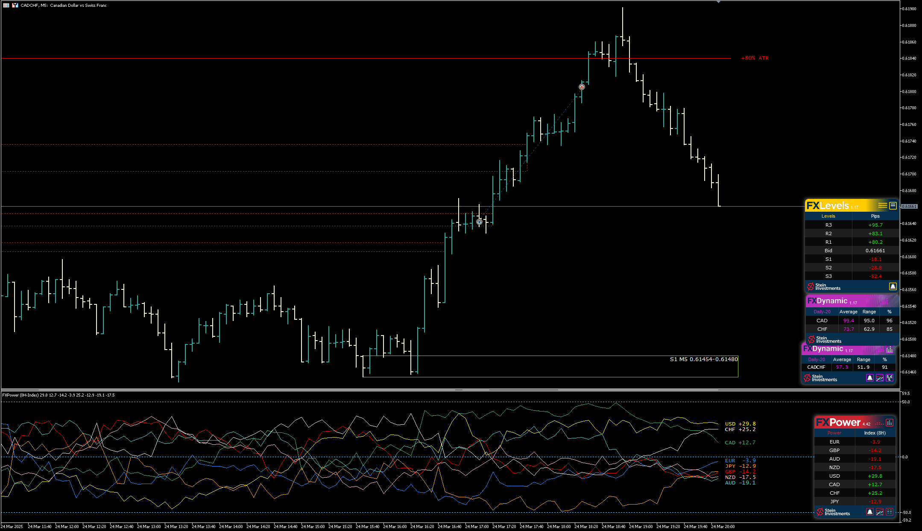Screen dimensions: 922x531
Task: Click the FXPower line chart icon
Action: [x=880, y=512]
